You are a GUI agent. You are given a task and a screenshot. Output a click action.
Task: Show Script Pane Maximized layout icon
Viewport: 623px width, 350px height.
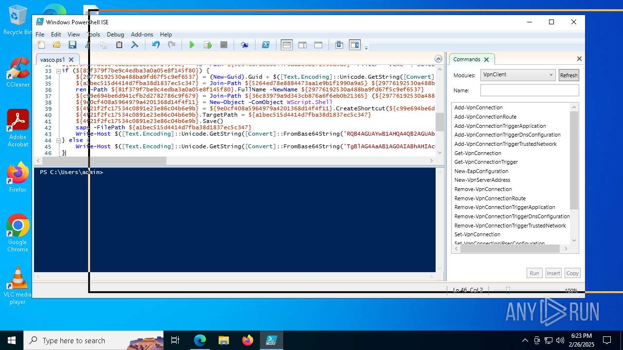[318, 45]
